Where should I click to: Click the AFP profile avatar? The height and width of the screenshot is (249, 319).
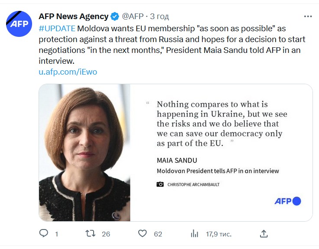(x=19, y=24)
